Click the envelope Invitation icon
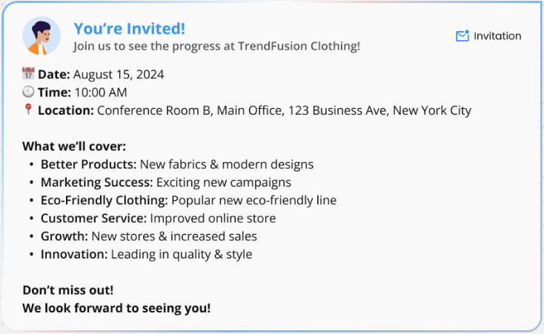This screenshot has width=544, height=334. (x=462, y=36)
